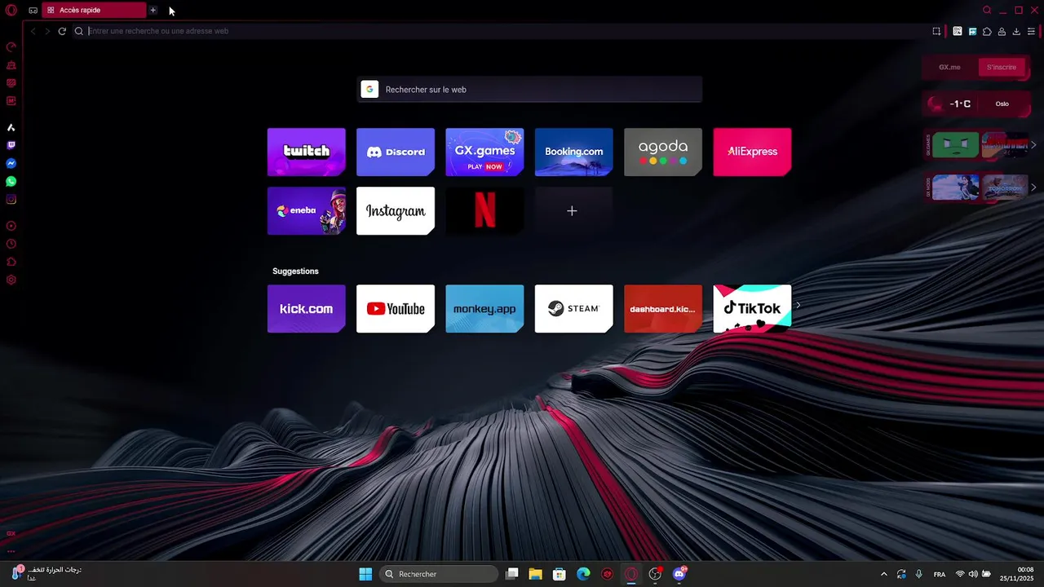Open the Opera menu logo
This screenshot has width=1044, height=587.
tap(11, 10)
